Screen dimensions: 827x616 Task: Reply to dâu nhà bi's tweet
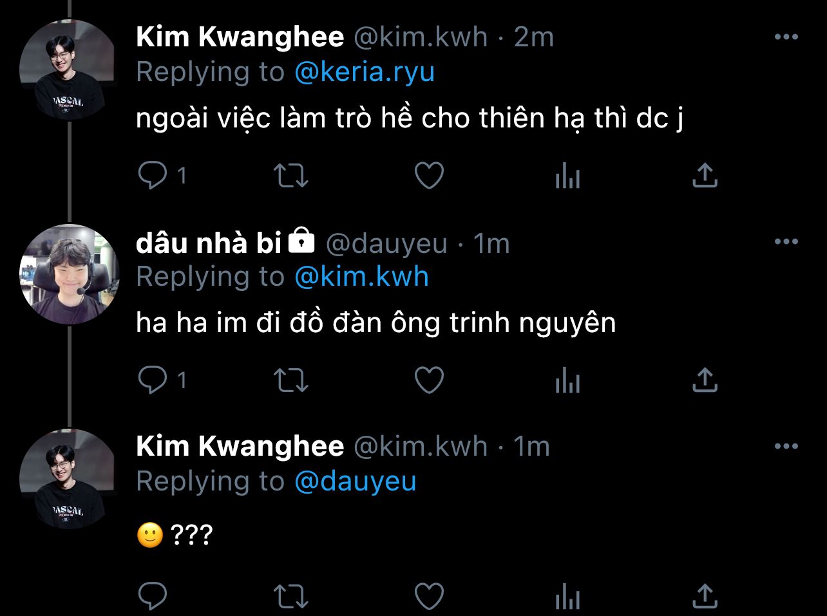tap(153, 380)
